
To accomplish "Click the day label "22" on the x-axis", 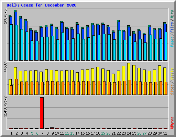I will point(119,133).
